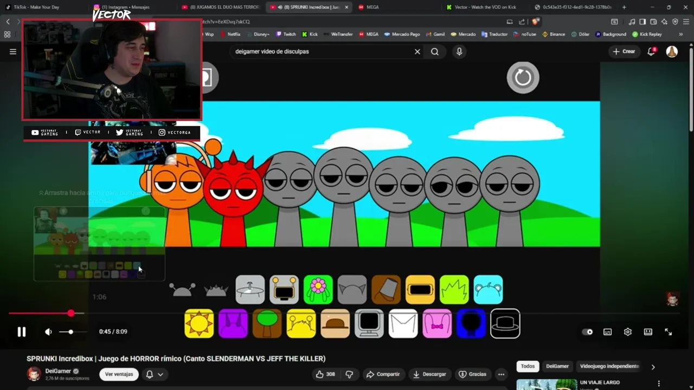The image size is (694, 390).
Task: Click the DeiGamer channel avatar
Action: [34, 374]
